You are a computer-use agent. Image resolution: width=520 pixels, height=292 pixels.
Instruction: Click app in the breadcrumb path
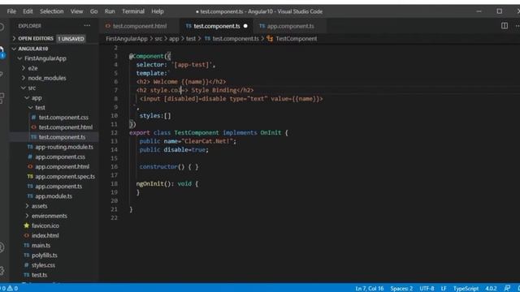point(174,39)
